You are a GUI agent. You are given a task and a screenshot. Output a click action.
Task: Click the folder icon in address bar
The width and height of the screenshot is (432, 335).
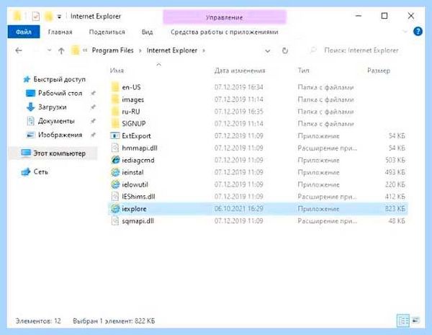point(75,50)
